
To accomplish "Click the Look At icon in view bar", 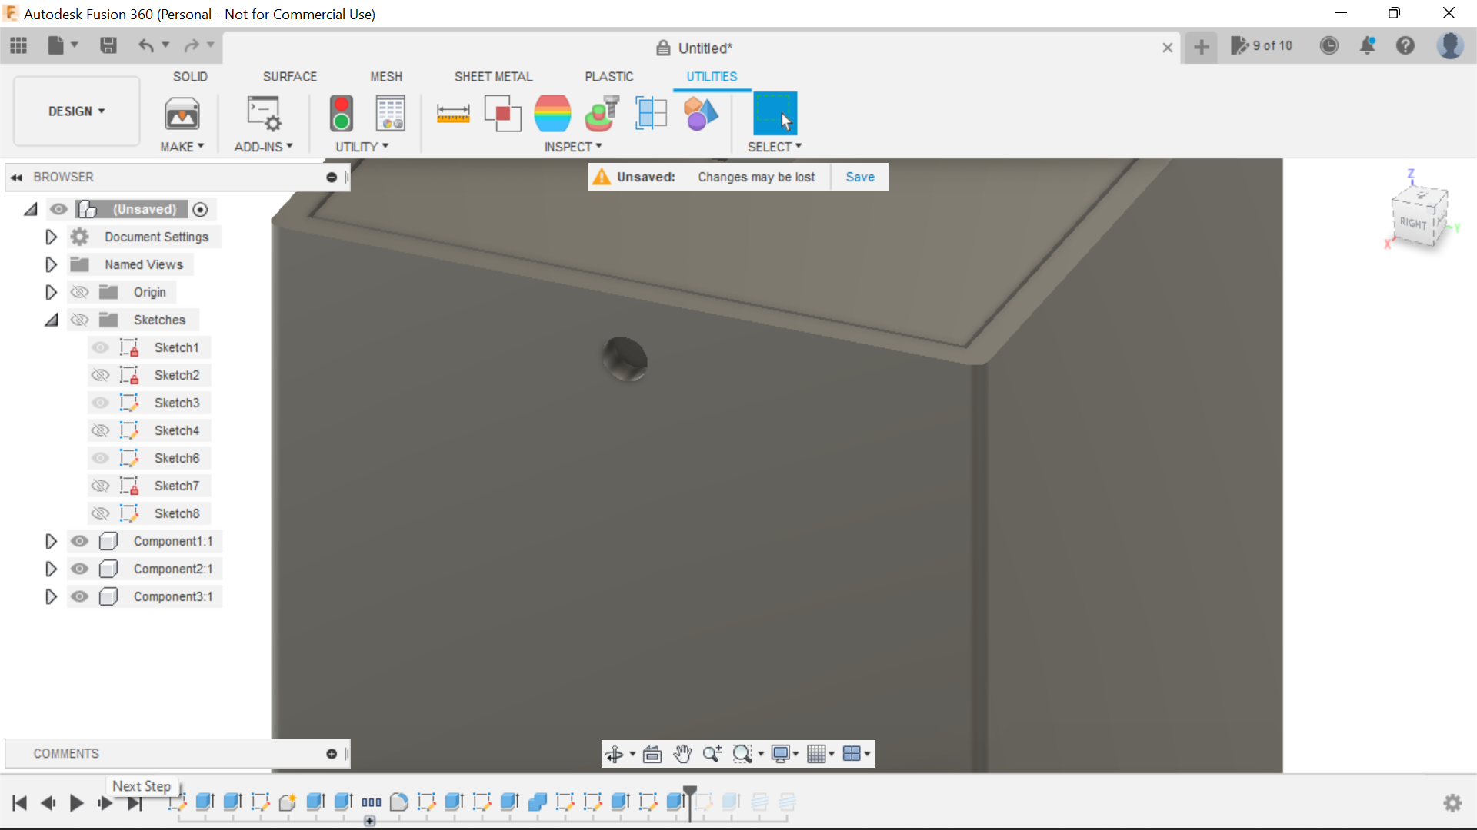I will 652,754.
